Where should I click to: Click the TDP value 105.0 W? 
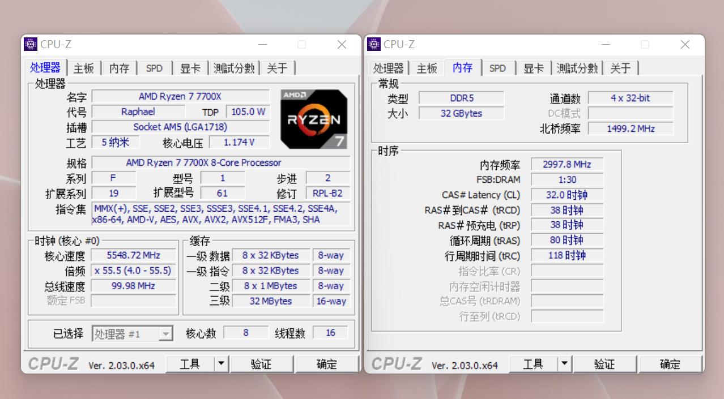pos(248,112)
